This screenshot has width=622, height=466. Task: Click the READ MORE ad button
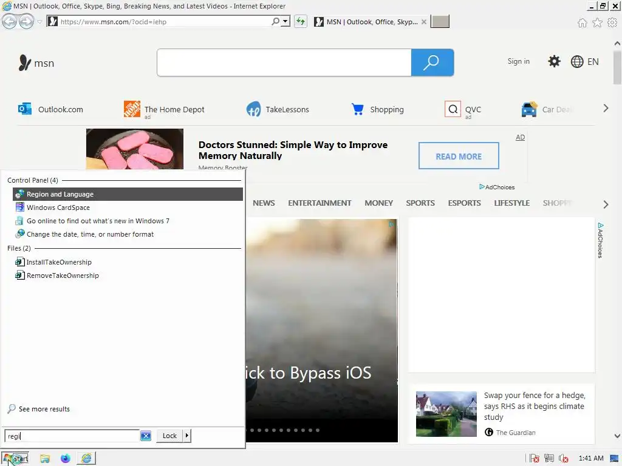pyautogui.click(x=459, y=156)
